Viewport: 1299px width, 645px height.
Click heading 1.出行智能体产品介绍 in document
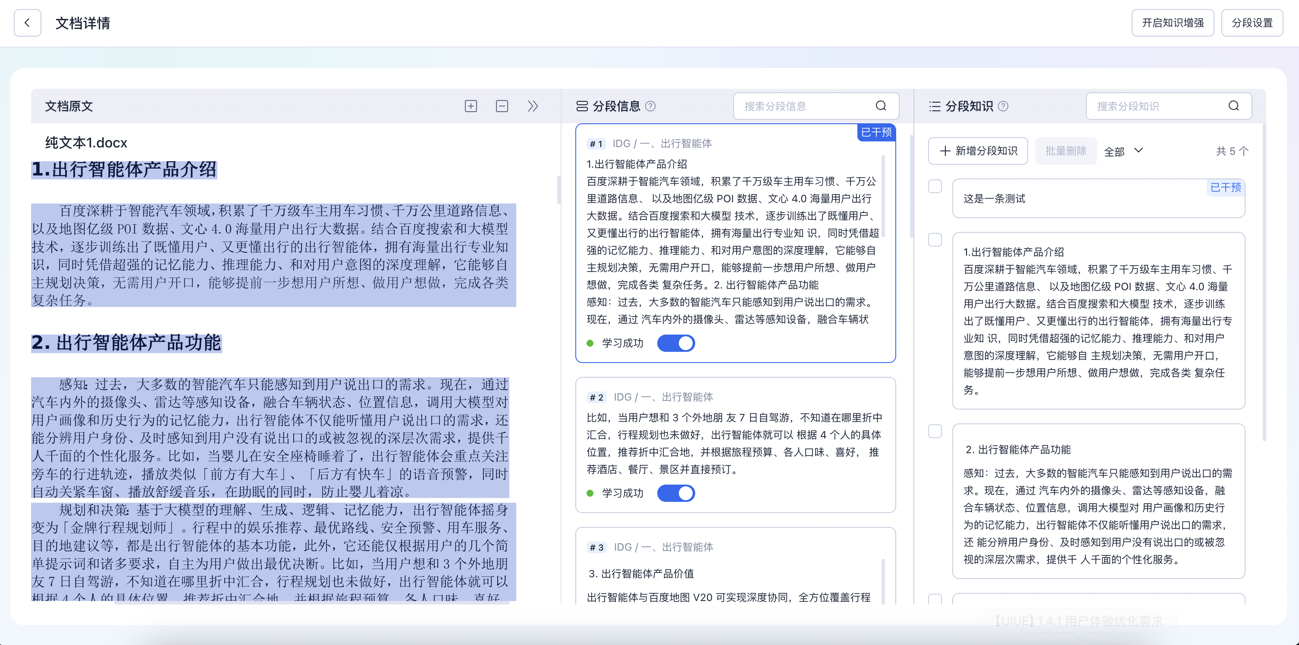124,169
